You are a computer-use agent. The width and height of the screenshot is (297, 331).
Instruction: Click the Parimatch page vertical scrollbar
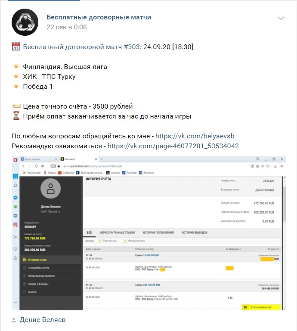click(x=284, y=243)
